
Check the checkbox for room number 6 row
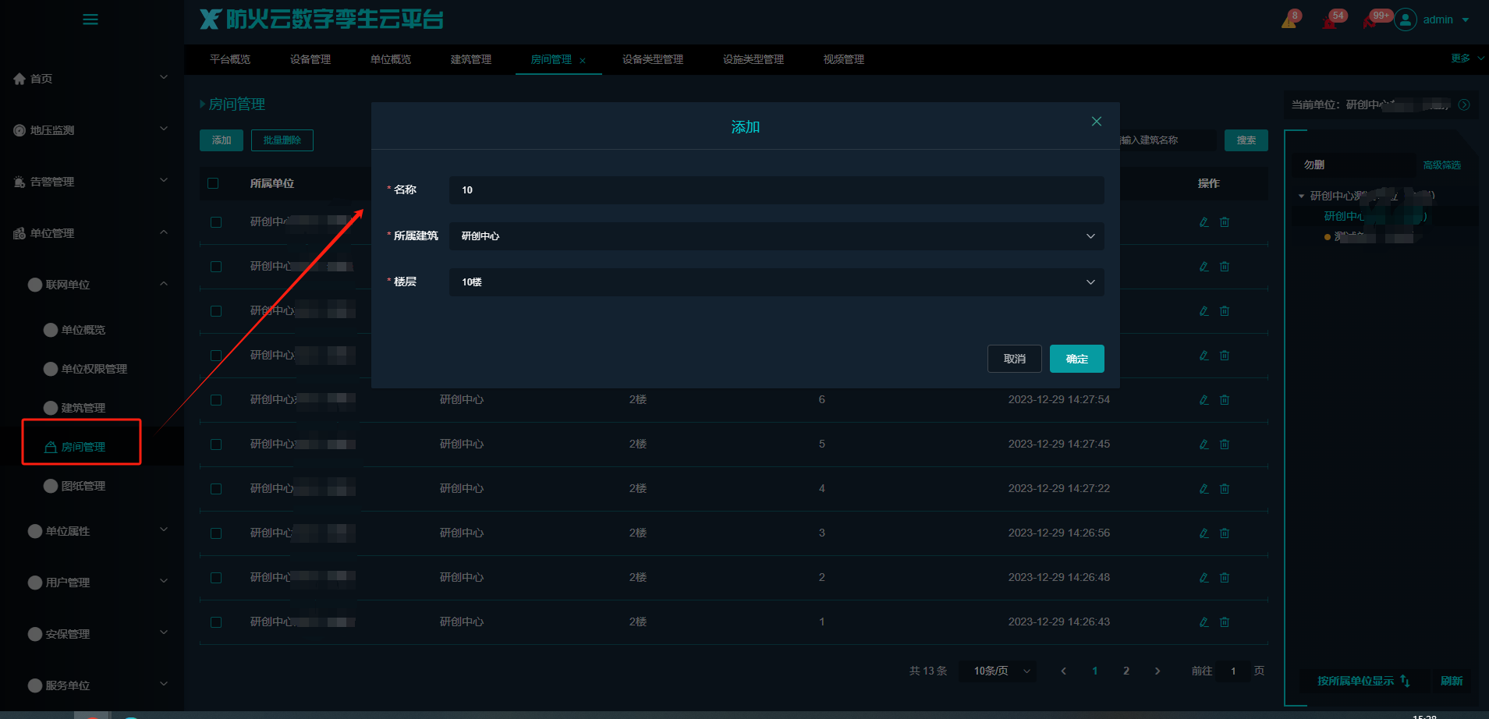(x=216, y=400)
